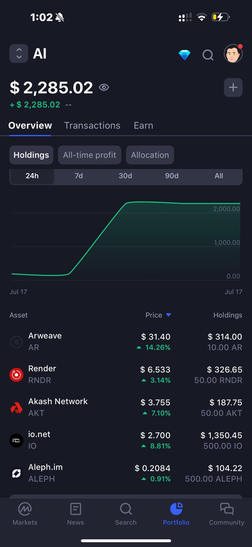Viewport: 252px width, 547px height.
Task: Select the 30d chart range
Action: click(125, 176)
